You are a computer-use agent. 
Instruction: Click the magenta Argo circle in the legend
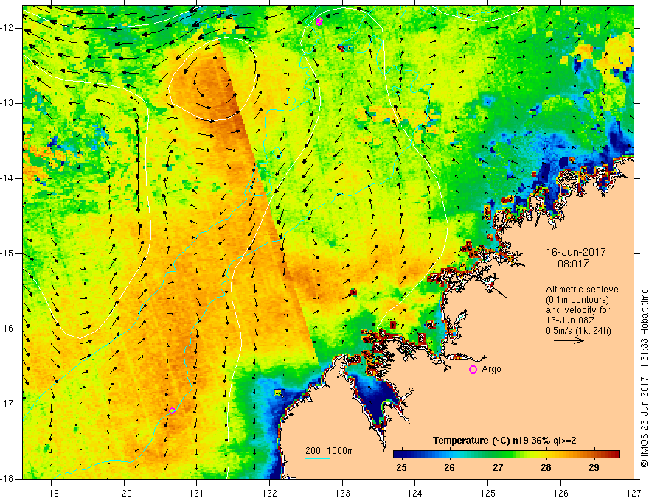(473, 370)
